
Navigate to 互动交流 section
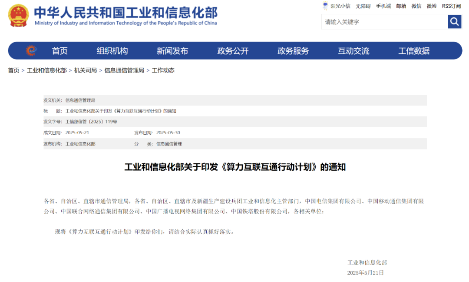coord(353,51)
